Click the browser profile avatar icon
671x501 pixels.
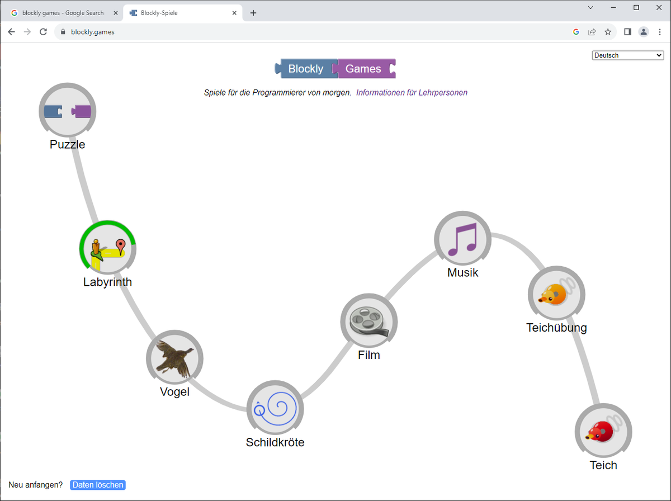pos(644,32)
